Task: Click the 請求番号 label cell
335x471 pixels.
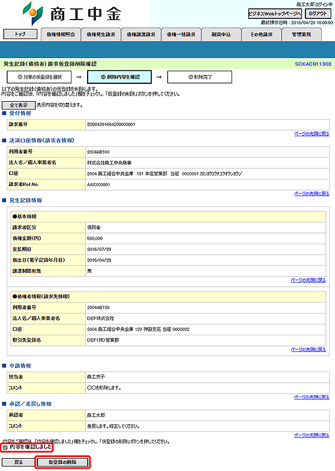Action: pyautogui.click(x=46, y=125)
